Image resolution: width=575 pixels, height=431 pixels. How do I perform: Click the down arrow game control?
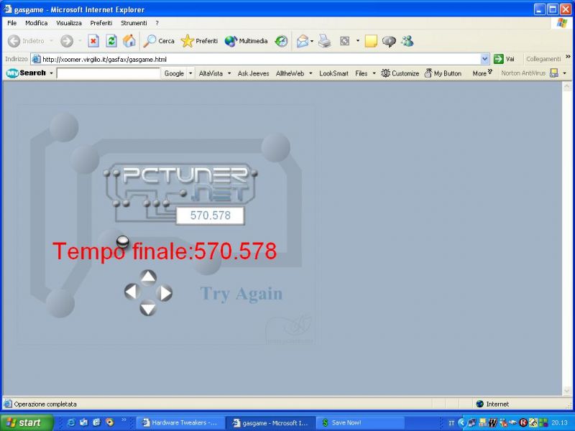(x=148, y=308)
